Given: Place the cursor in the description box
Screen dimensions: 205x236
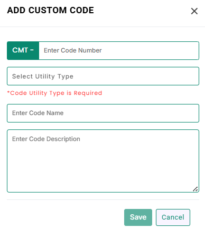Looking at the screenshot, I should point(103,161).
